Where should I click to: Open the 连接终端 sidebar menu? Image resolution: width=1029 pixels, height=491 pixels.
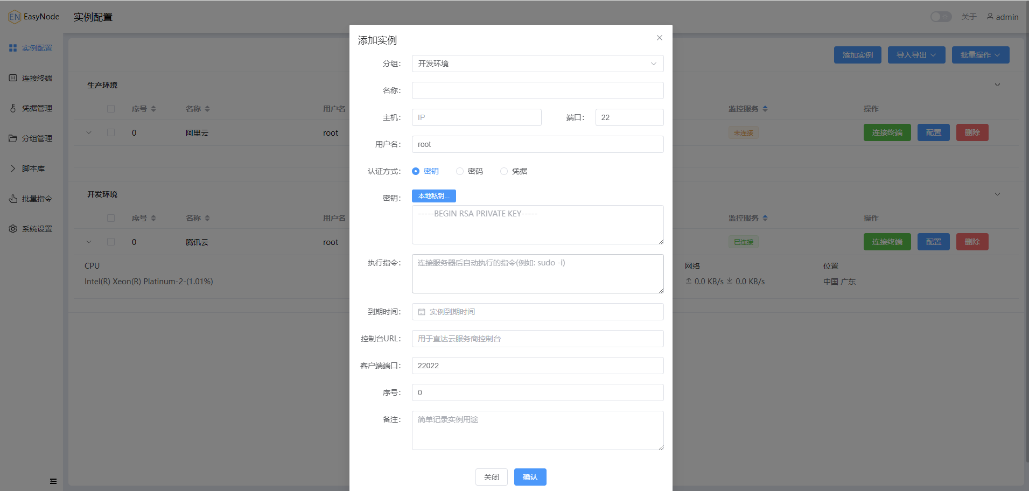[37, 78]
